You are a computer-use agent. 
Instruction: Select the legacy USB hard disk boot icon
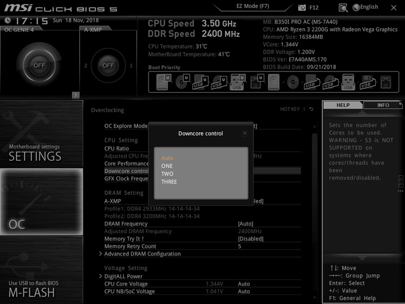coord(312,82)
